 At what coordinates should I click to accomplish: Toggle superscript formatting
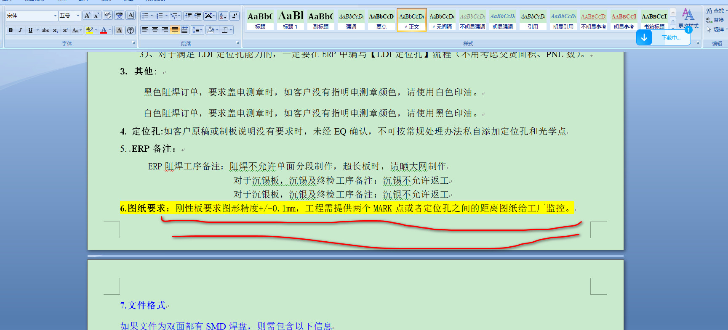click(65, 30)
